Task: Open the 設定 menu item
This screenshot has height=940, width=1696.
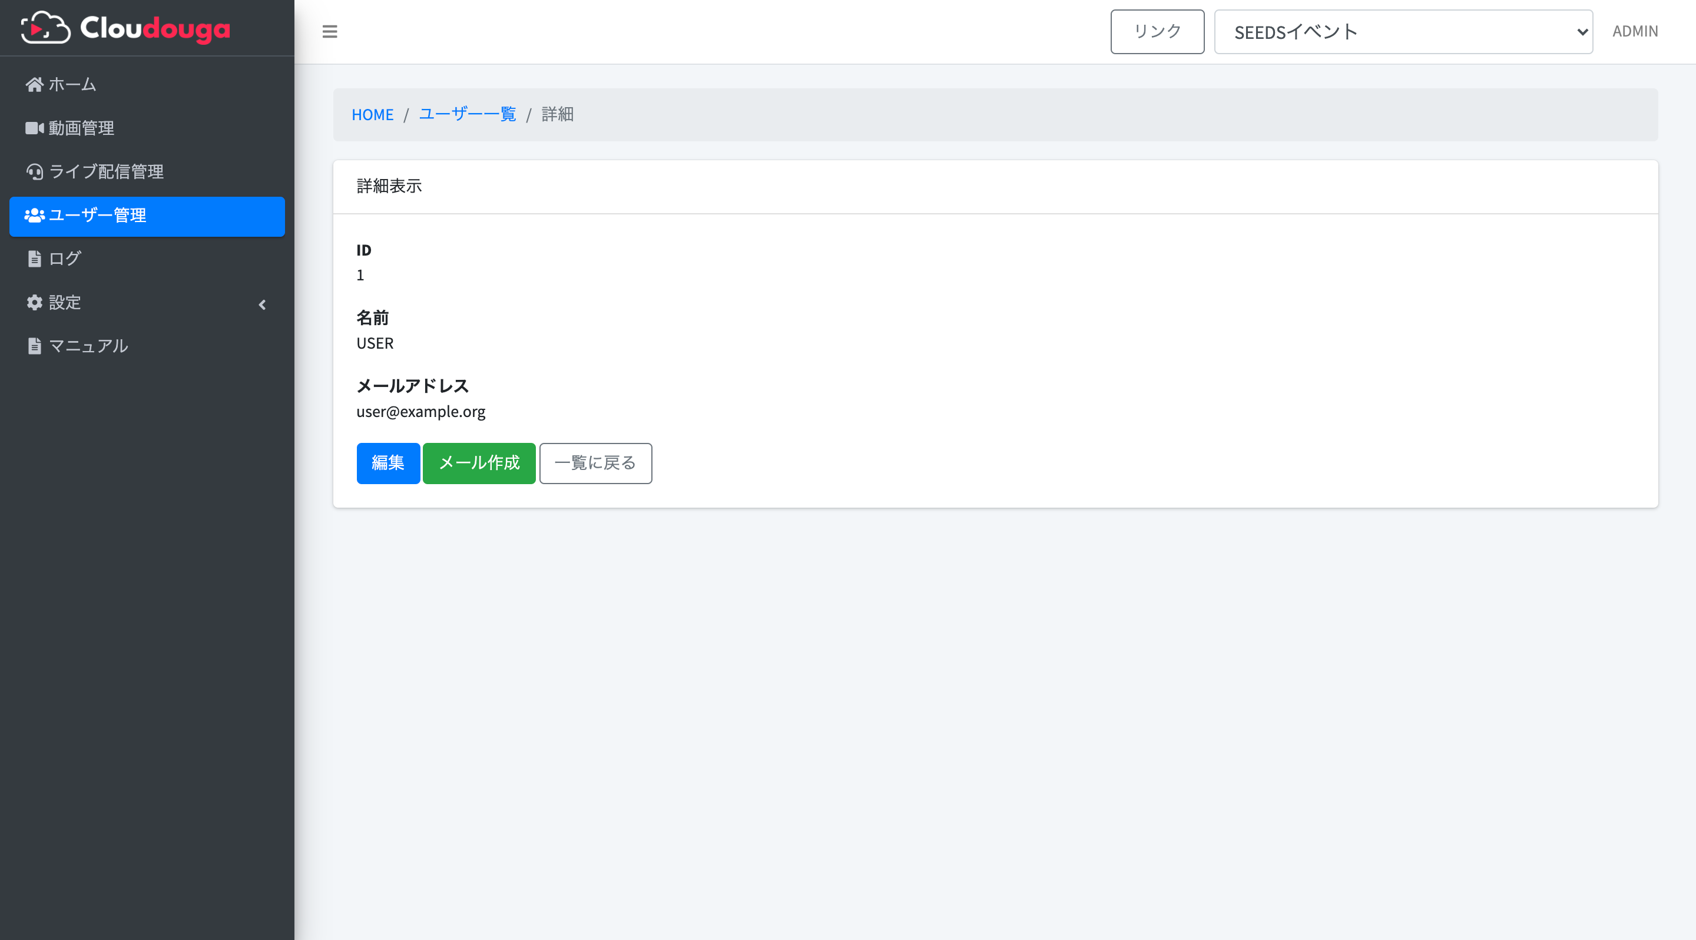Action: point(147,302)
